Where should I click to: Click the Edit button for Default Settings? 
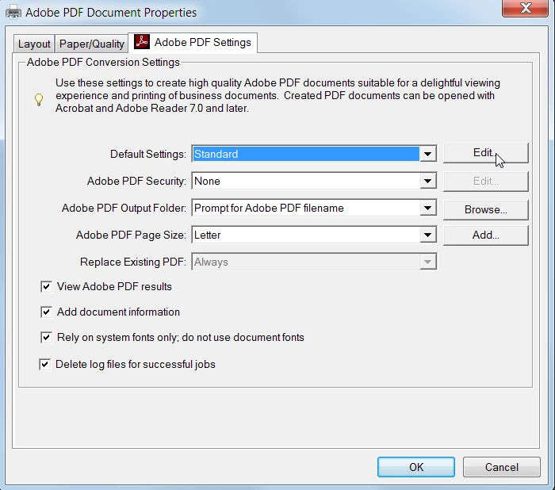point(485,153)
